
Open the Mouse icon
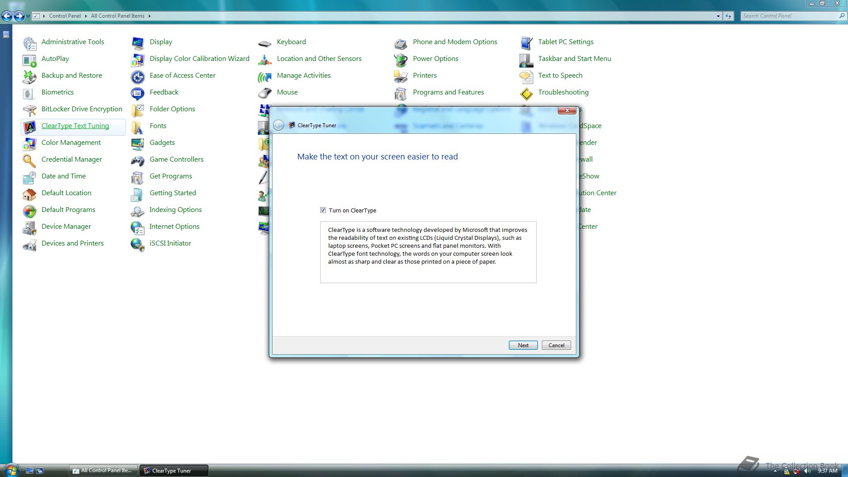[265, 94]
